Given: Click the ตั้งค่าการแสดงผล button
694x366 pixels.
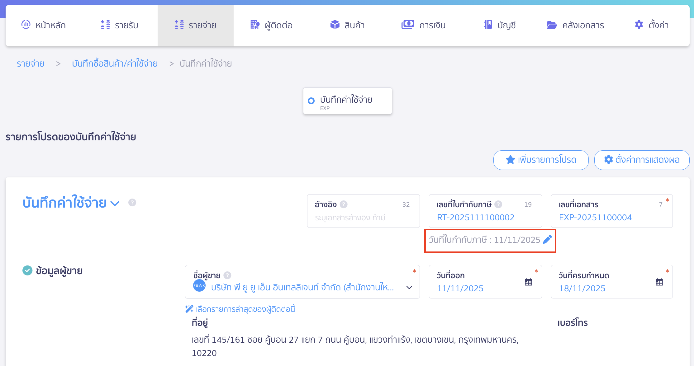Looking at the screenshot, I should [x=641, y=160].
